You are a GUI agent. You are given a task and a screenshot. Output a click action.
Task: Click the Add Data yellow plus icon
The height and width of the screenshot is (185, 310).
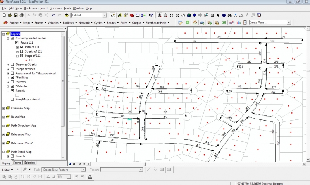tap(67, 15)
